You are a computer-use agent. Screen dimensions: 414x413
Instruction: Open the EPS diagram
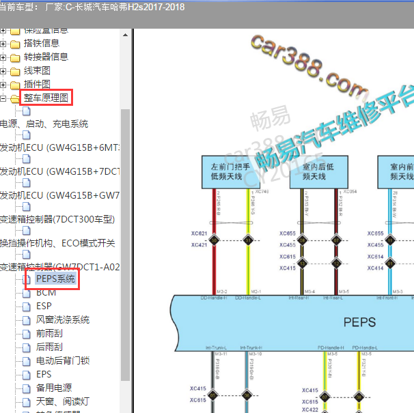click(x=44, y=374)
